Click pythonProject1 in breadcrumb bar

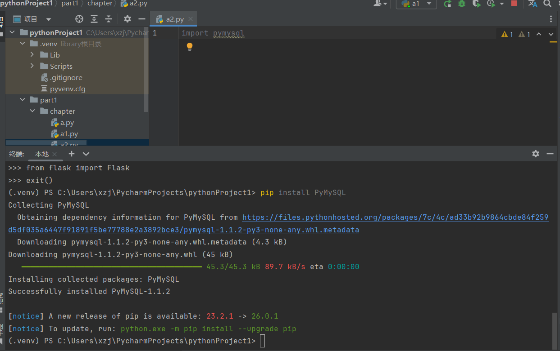[x=26, y=4]
